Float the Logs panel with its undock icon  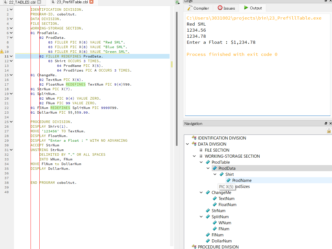coord(326,1)
